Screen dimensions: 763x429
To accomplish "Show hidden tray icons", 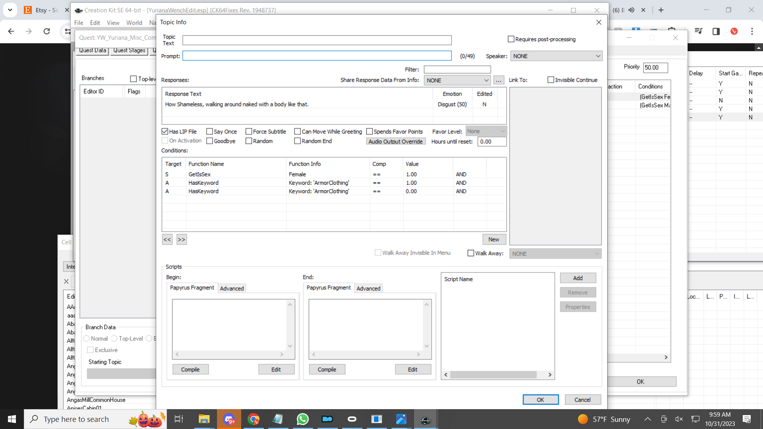I will (648, 419).
